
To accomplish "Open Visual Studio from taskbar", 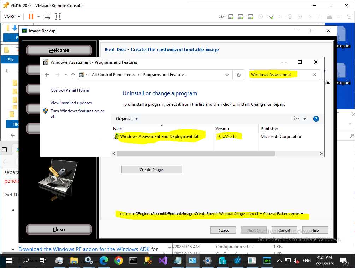I will pos(163,261).
